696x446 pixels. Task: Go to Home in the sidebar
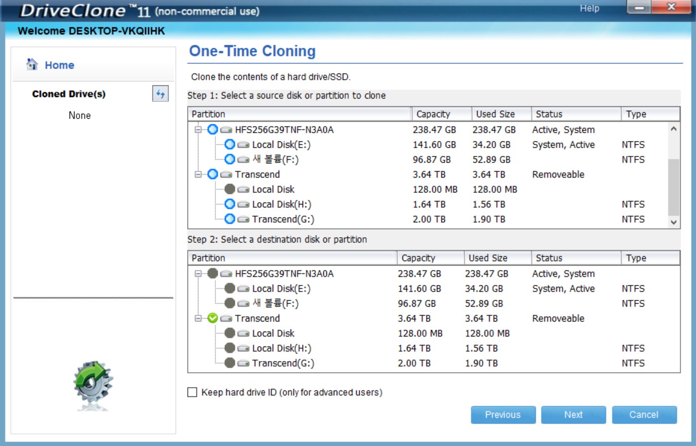(x=59, y=65)
